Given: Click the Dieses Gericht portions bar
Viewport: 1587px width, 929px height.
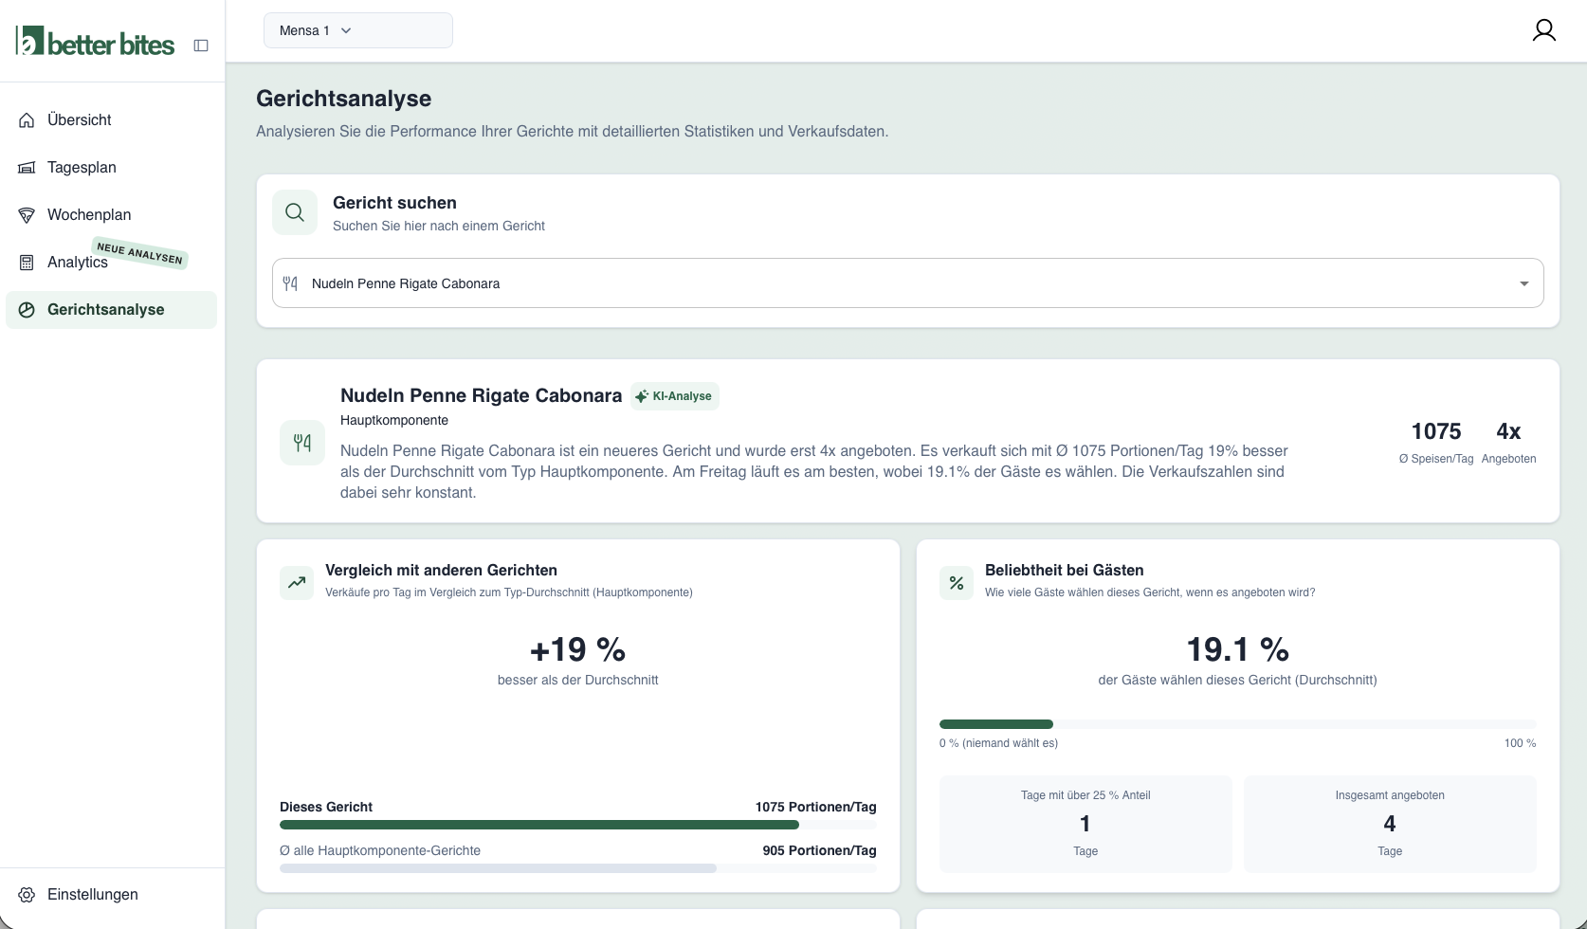Looking at the screenshot, I should click(577, 825).
